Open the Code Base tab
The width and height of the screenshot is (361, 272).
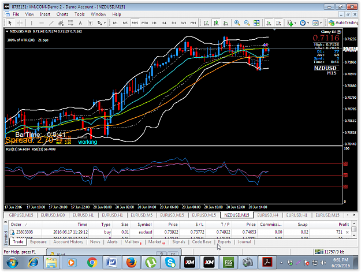tap(202, 242)
